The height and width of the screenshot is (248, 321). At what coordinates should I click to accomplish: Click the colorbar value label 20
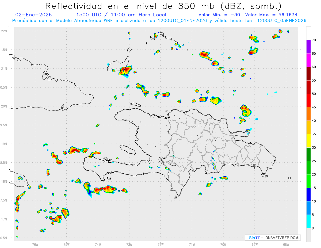point(314,174)
